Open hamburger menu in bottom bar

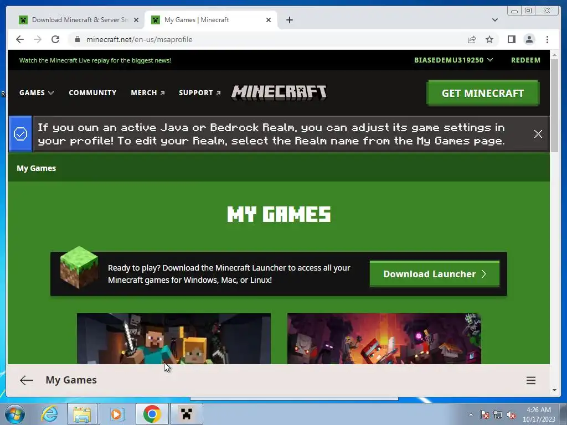(531, 380)
